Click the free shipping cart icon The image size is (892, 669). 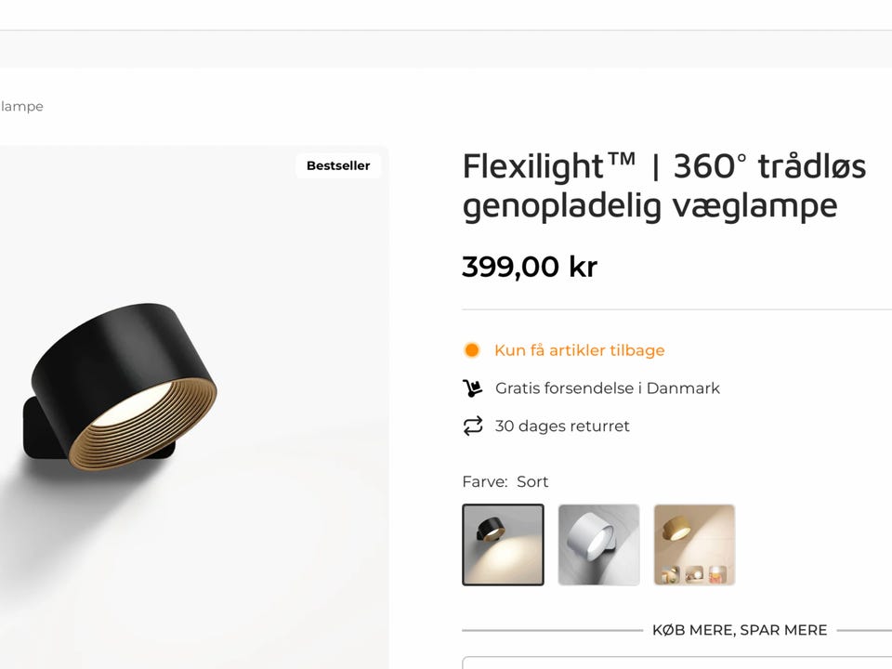pyautogui.click(x=472, y=388)
